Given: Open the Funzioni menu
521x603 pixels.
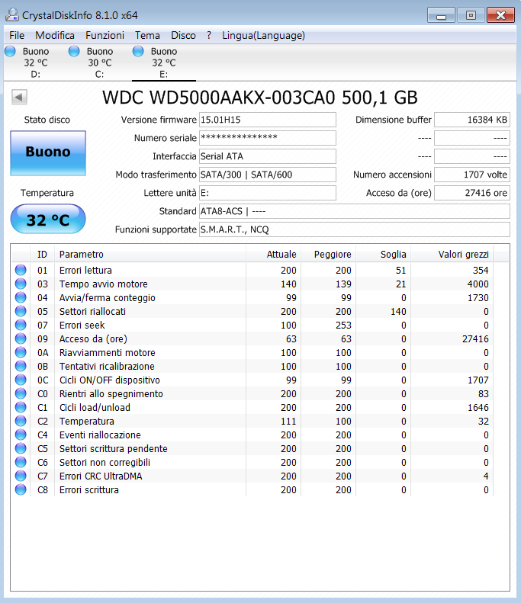Looking at the screenshot, I should [x=105, y=35].
